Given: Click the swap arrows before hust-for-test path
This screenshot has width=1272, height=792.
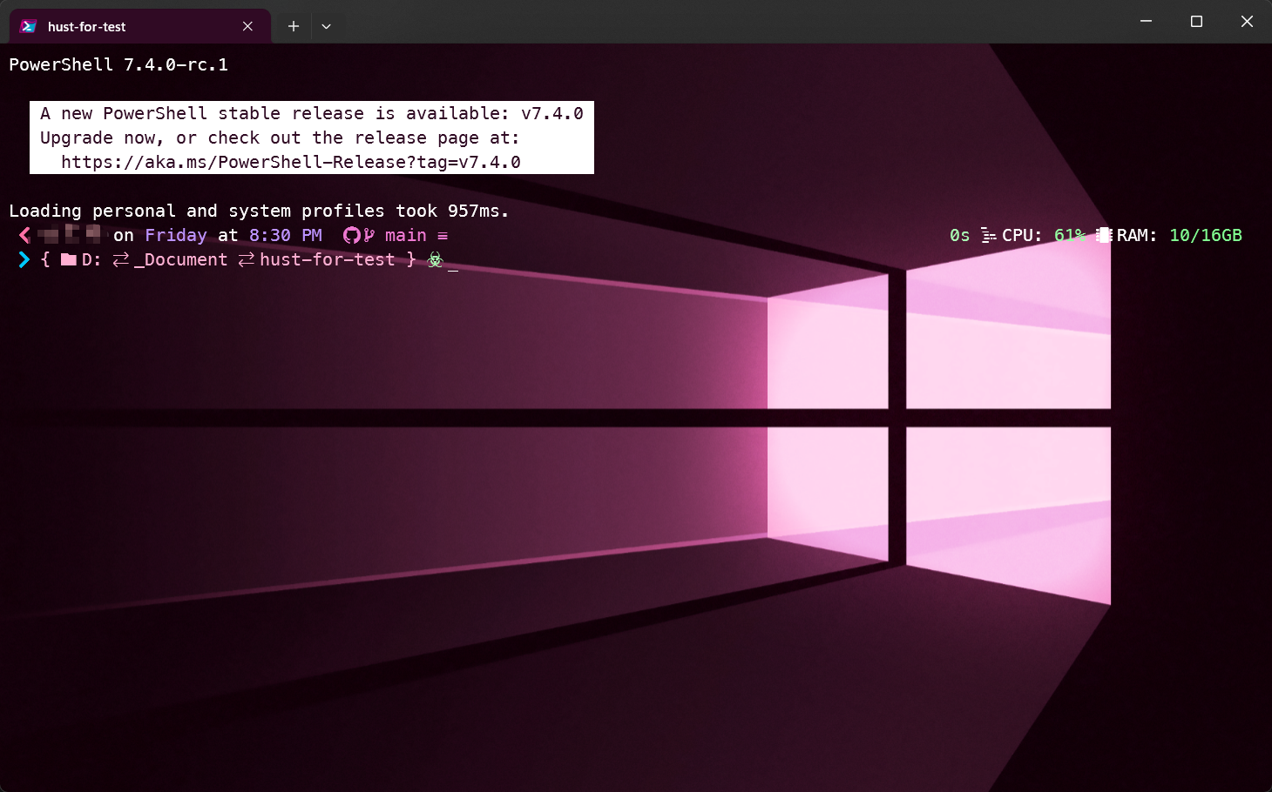Looking at the screenshot, I should pyautogui.click(x=247, y=259).
